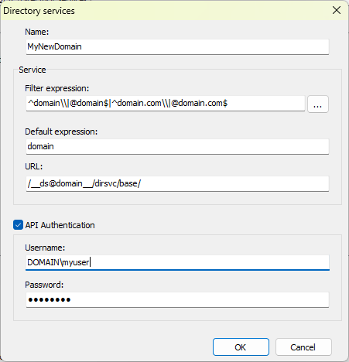Focus the Name field containing MyNewDomain
The height and width of the screenshot is (362, 349).
coord(177,46)
